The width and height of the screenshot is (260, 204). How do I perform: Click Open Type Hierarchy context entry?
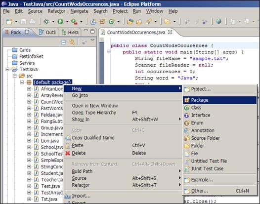(123, 113)
